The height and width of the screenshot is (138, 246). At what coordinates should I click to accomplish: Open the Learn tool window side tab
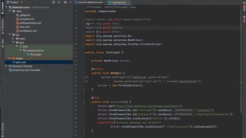tap(3, 43)
